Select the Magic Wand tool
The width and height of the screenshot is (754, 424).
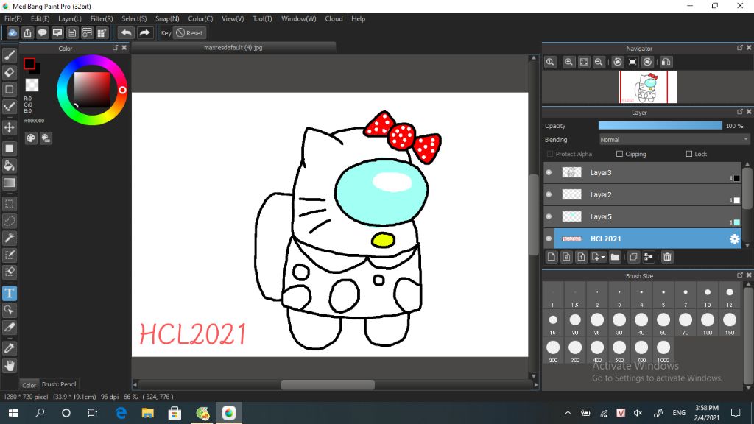(x=9, y=238)
